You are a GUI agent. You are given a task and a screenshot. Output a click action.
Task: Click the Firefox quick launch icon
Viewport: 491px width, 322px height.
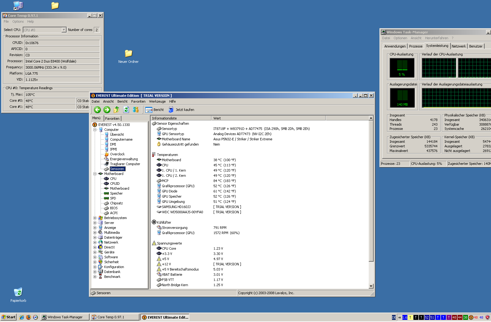click(x=29, y=317)
